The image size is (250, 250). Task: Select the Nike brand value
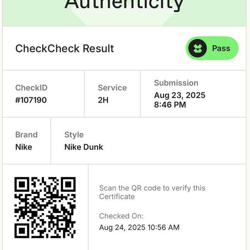coord(24,147)
